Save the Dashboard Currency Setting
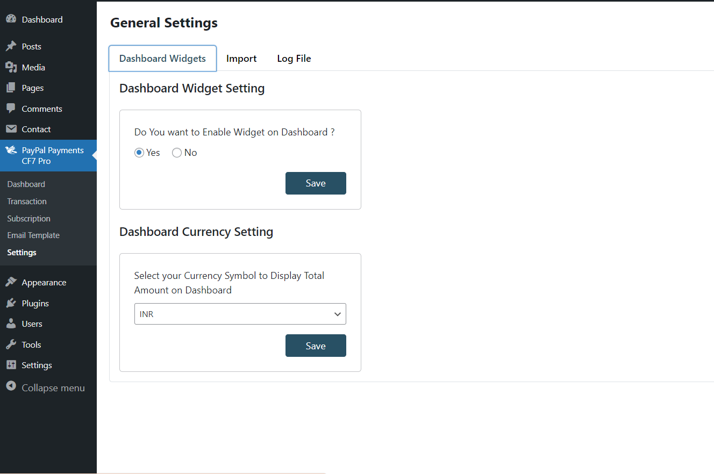 (x=316, y=346)
